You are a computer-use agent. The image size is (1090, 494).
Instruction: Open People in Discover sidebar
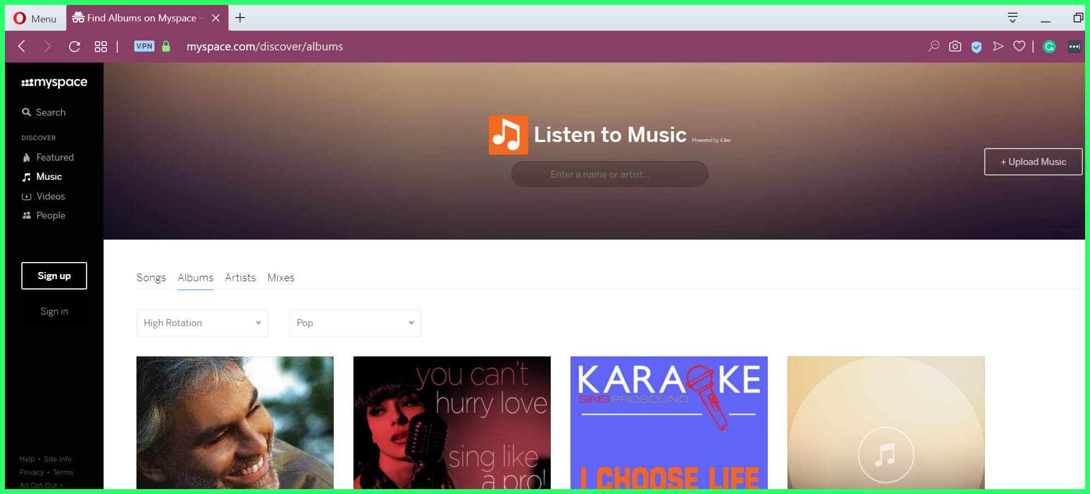[43, 215]
